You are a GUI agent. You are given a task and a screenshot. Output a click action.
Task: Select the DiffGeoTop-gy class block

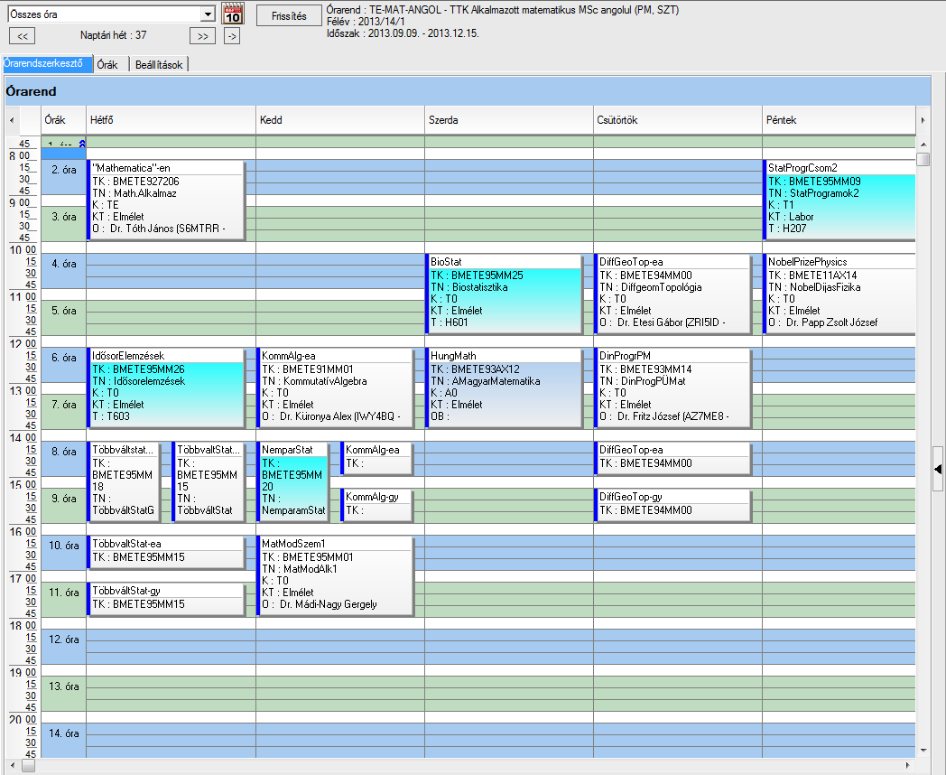[x=673, y=505]
